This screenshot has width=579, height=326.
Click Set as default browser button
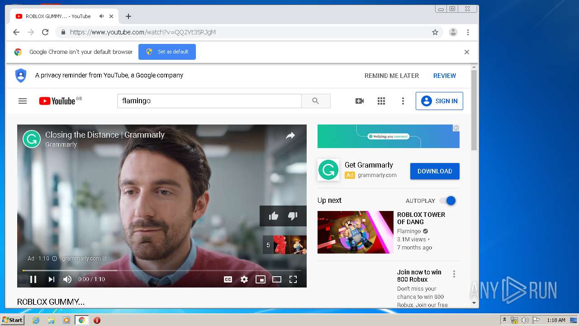point(167,52)
